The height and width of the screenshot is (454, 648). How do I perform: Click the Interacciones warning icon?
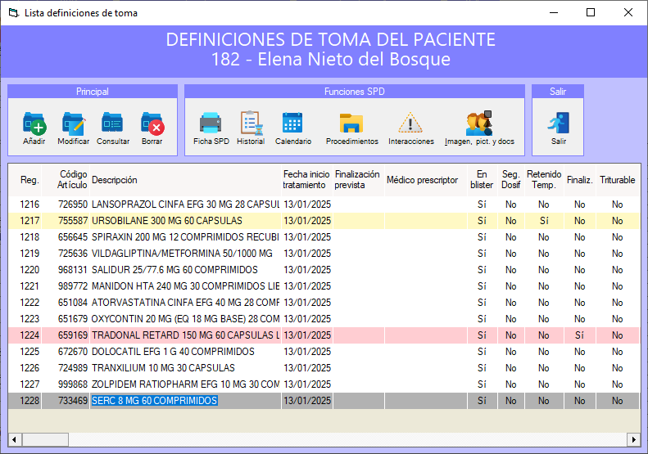pyautogui.click(x=410, y=123)
